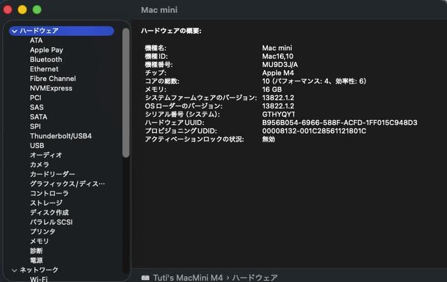Select カードリーダー in the sidebar
The height and width of the screenshot is (282, 447).
52,174
